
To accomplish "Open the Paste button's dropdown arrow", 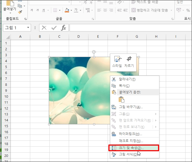I will [x=10, y=13].
